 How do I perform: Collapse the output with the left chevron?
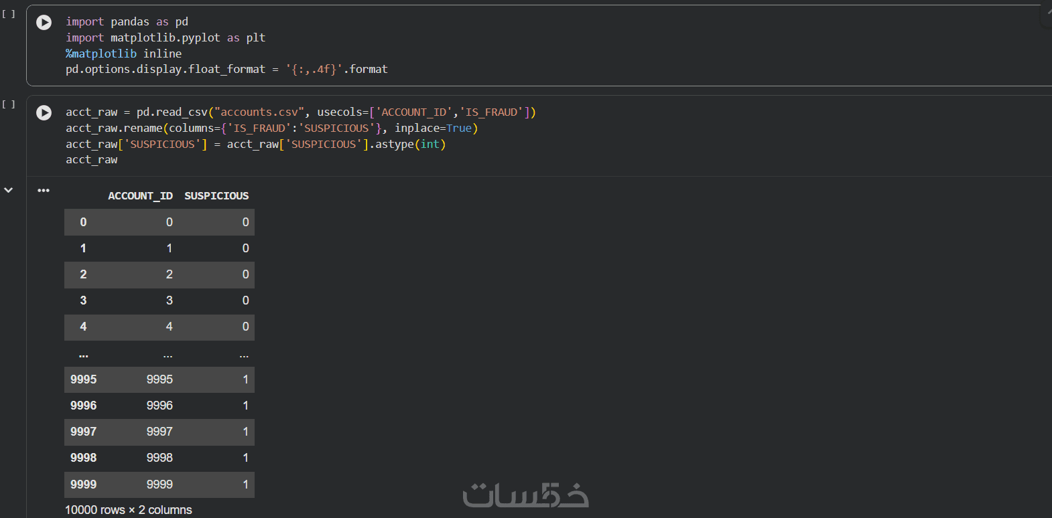pos(9,190)
